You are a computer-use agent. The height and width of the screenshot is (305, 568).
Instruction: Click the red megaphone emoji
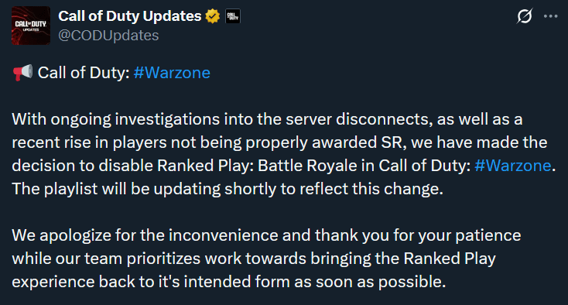[x=22, y=73]
